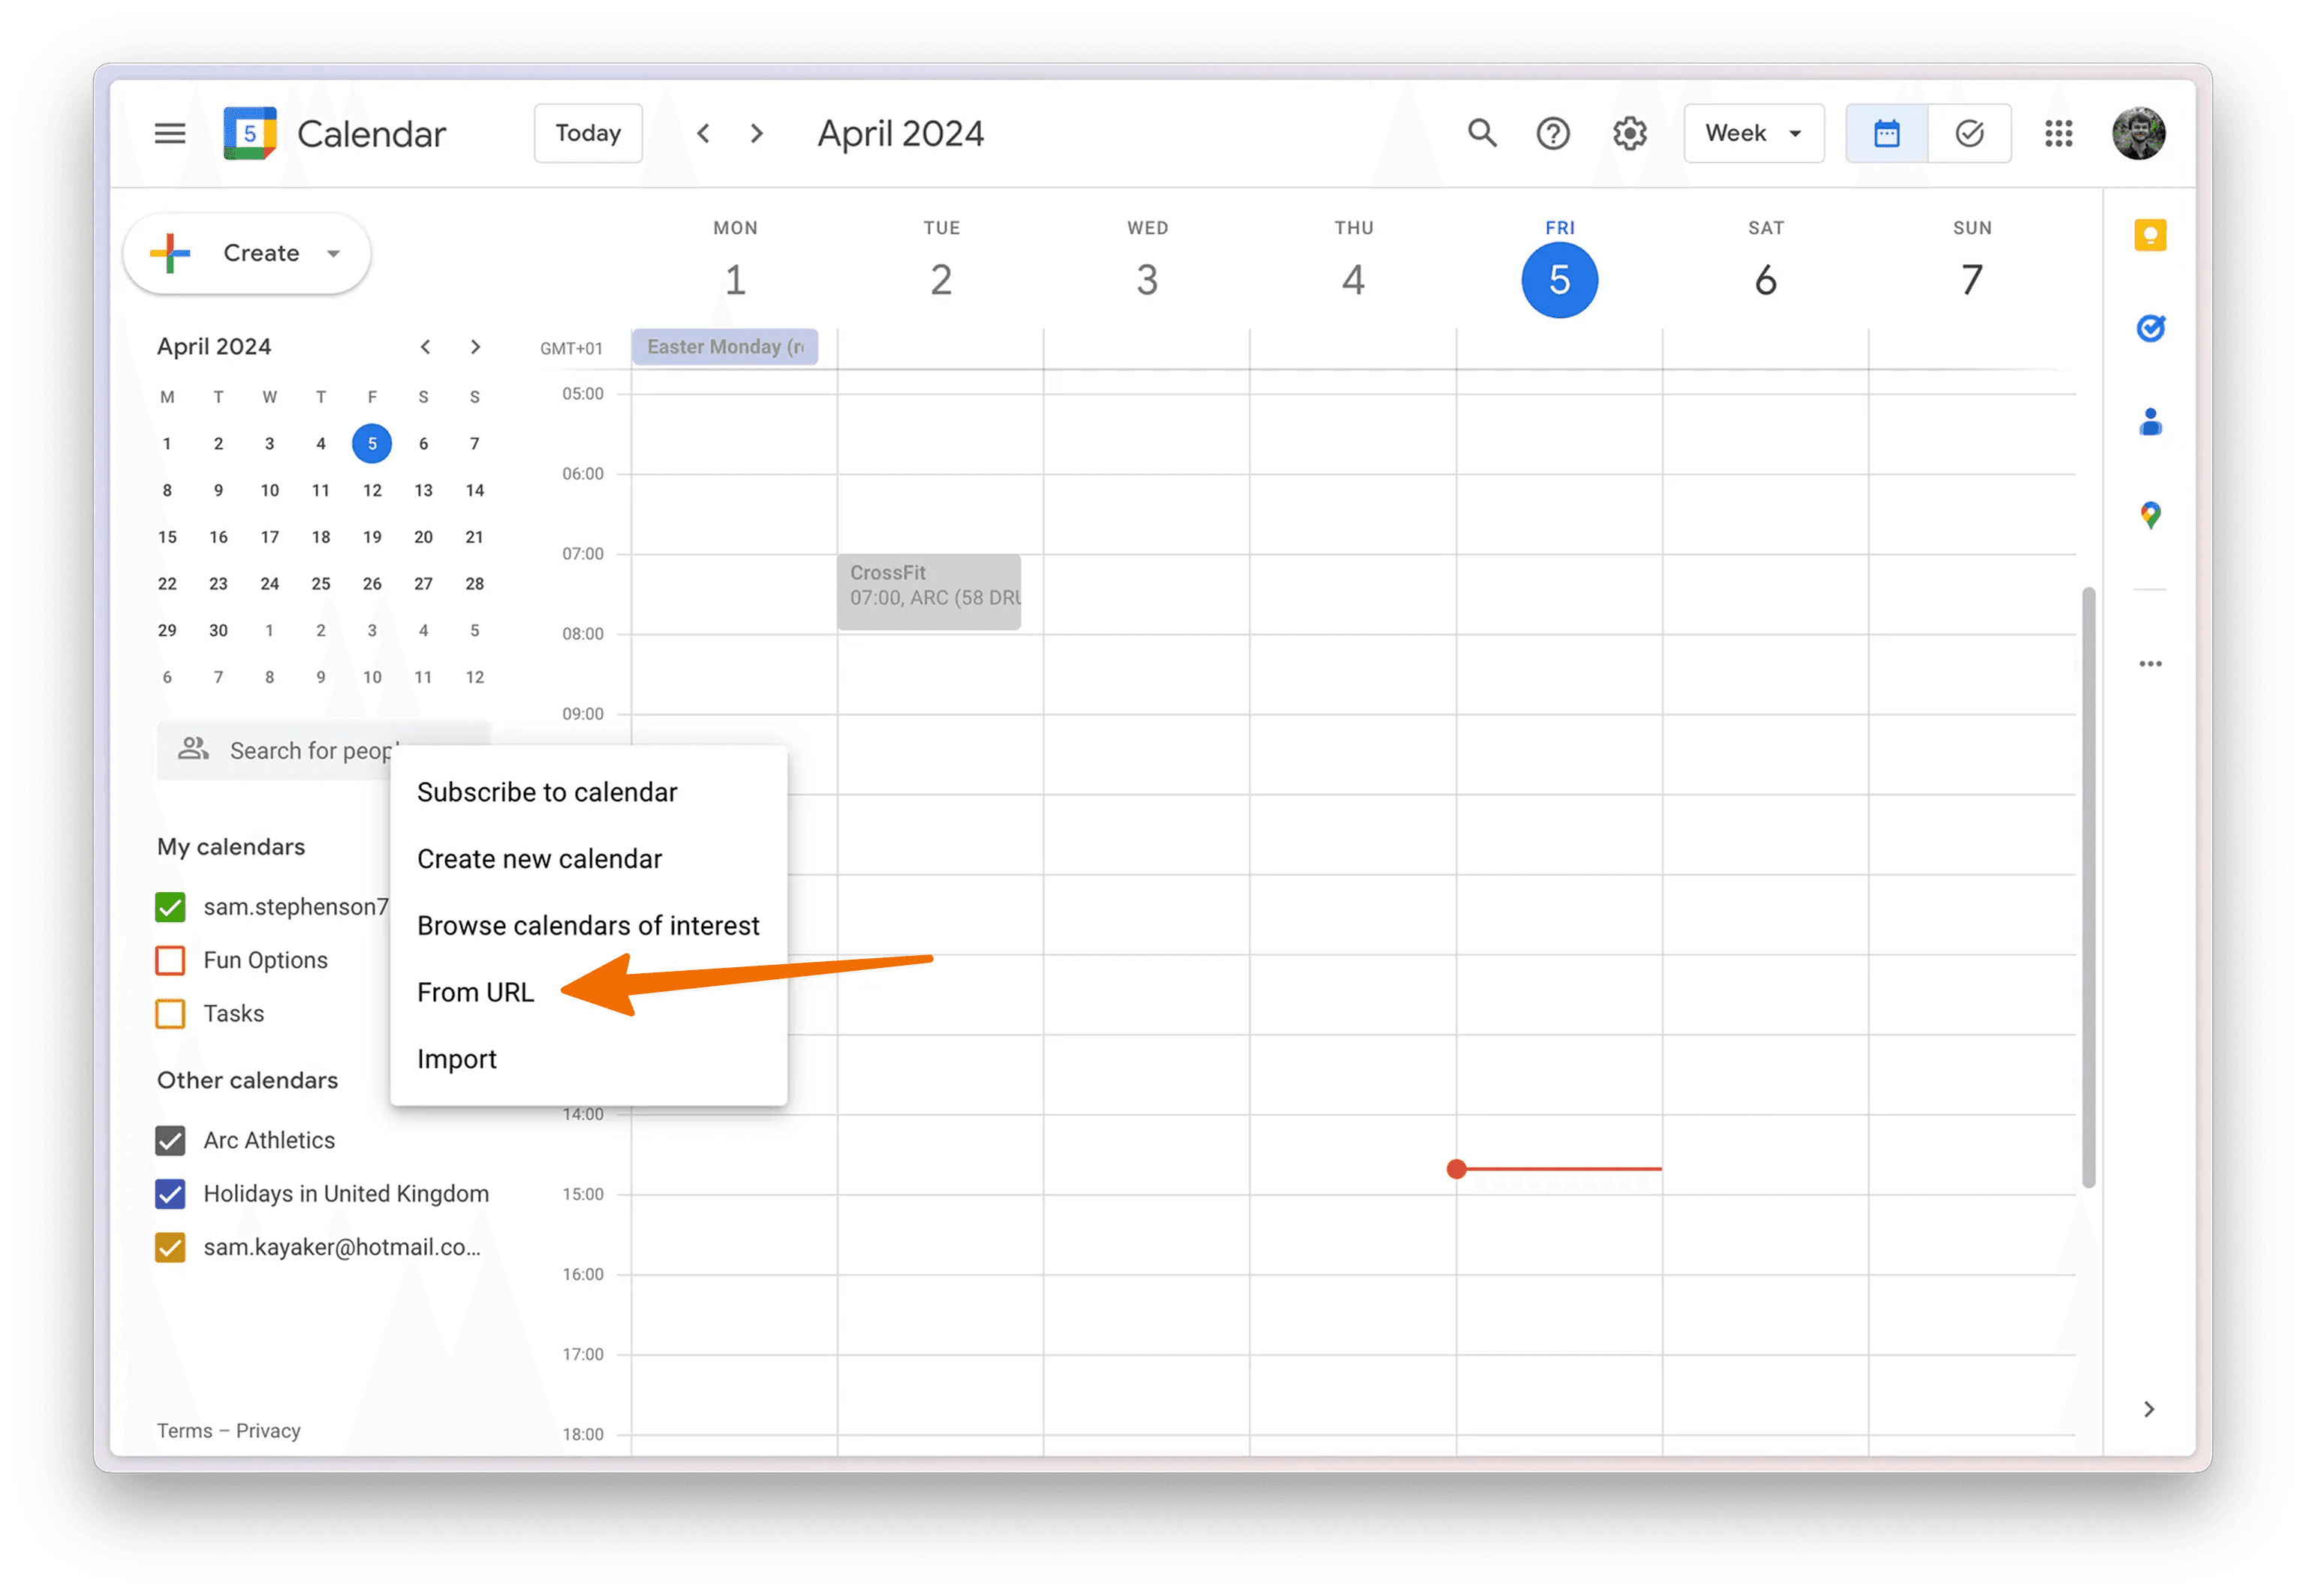Viewport: 2306px width, 1596px height.
Task: Go to next month in mini calendar
Action: (475, 347)
